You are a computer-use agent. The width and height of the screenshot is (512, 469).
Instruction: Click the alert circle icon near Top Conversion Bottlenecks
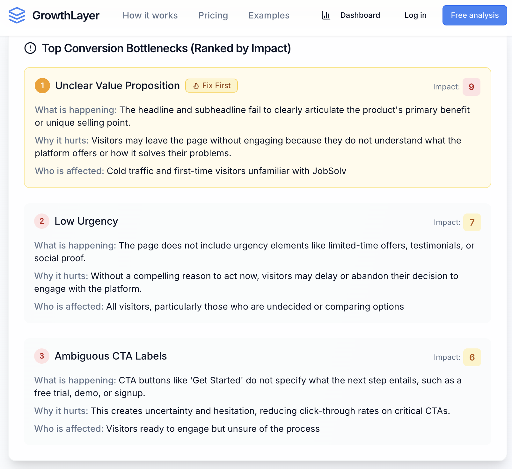point(30,48)
